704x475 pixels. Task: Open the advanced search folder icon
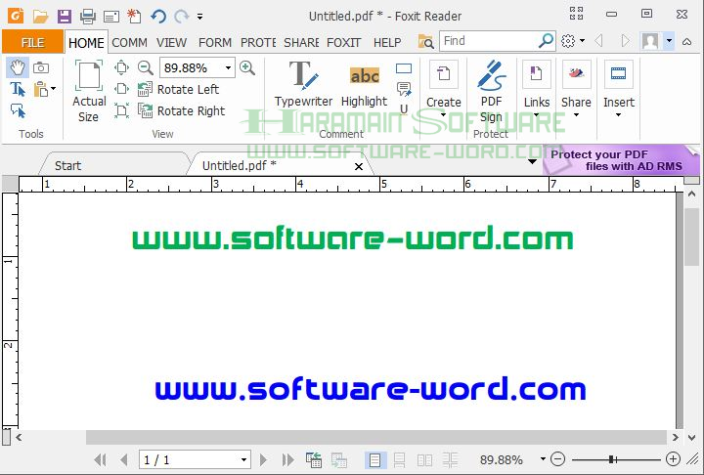[x=425, y=42]
